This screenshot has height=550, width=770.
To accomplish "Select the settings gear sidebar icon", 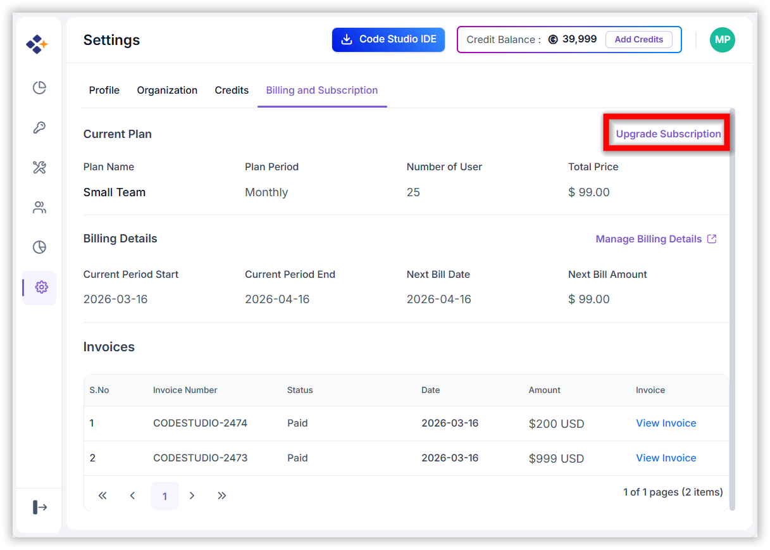I will tap(41, 287).
